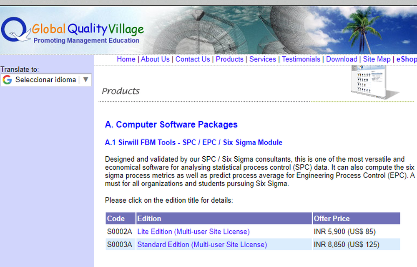Viewport: 417px width, 267px height.
Task: Click the Google Translate G icon
Action: pos(7,79)
